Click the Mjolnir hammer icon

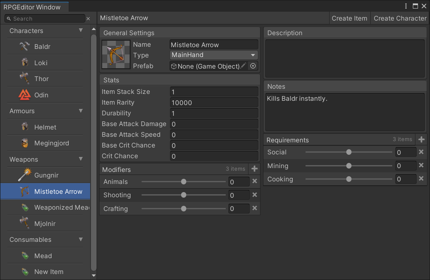[x=24, y=223]
